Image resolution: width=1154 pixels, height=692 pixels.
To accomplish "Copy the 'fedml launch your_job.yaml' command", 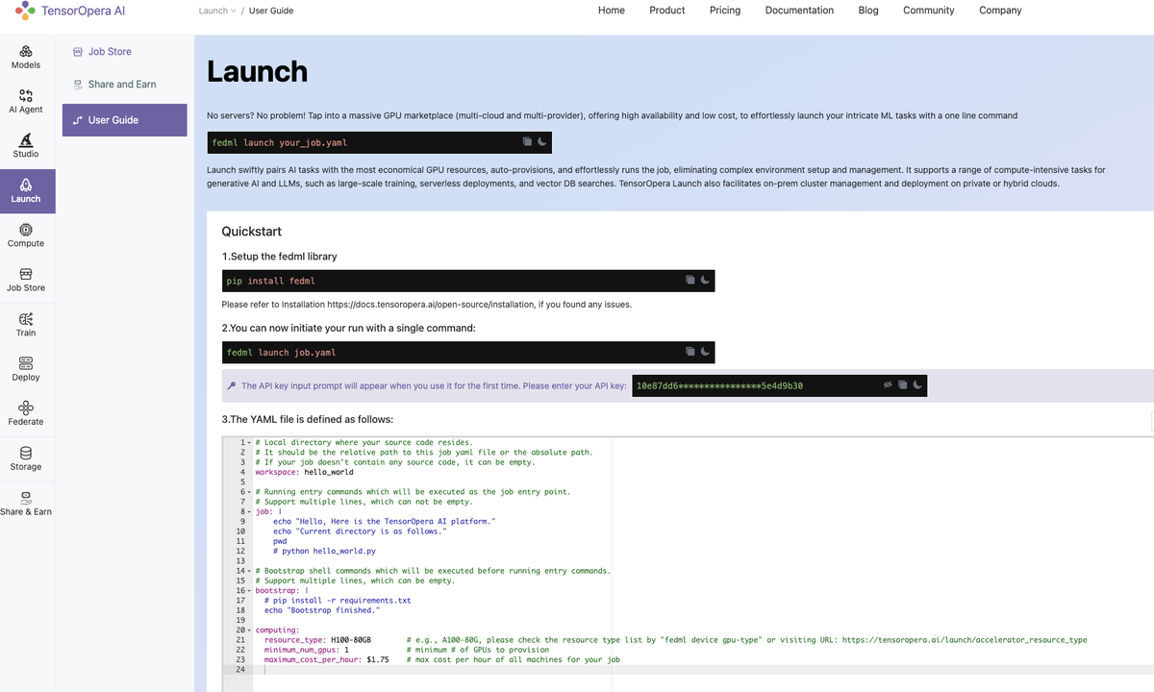I will click(x=526, y=141).
